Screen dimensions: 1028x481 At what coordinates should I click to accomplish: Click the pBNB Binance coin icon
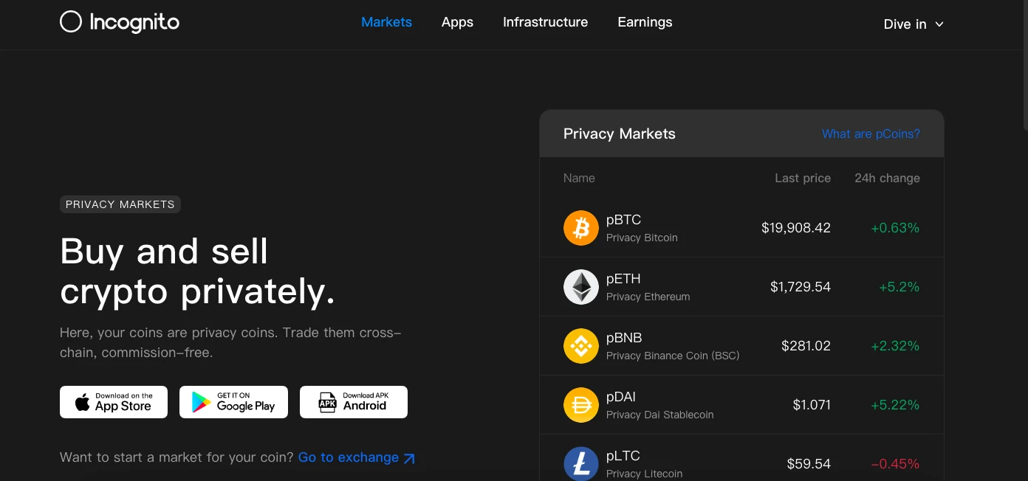[581, 346]
